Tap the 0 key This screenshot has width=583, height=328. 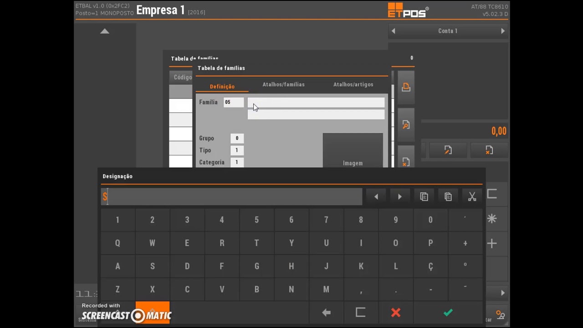[x=430, y=220]
